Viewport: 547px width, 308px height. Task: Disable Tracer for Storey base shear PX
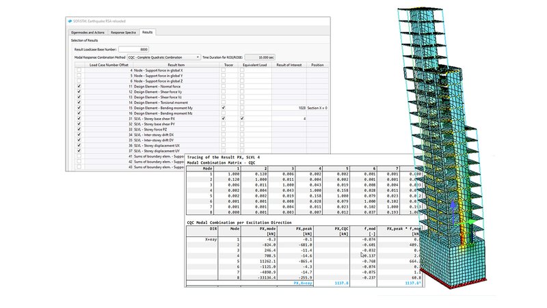(223, 119)
